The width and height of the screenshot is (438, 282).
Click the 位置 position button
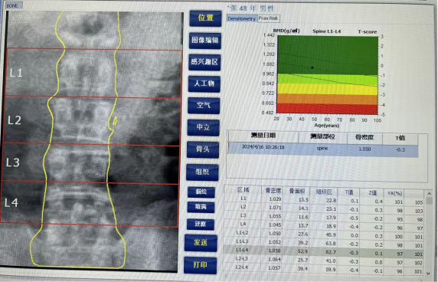(205, 18)
